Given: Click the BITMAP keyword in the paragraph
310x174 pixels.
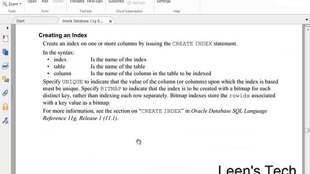Looking at the screenshot, I should pyautogui.click(x=111, y=88).
